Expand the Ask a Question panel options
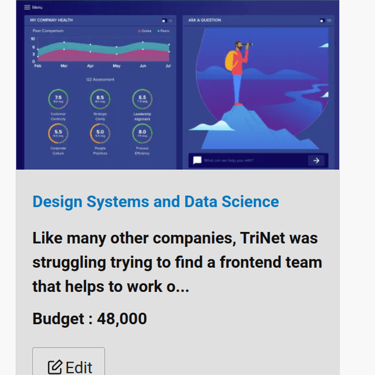Image resolution: width=375 pixels, height=375 pixels. click(x=329, y=21)
